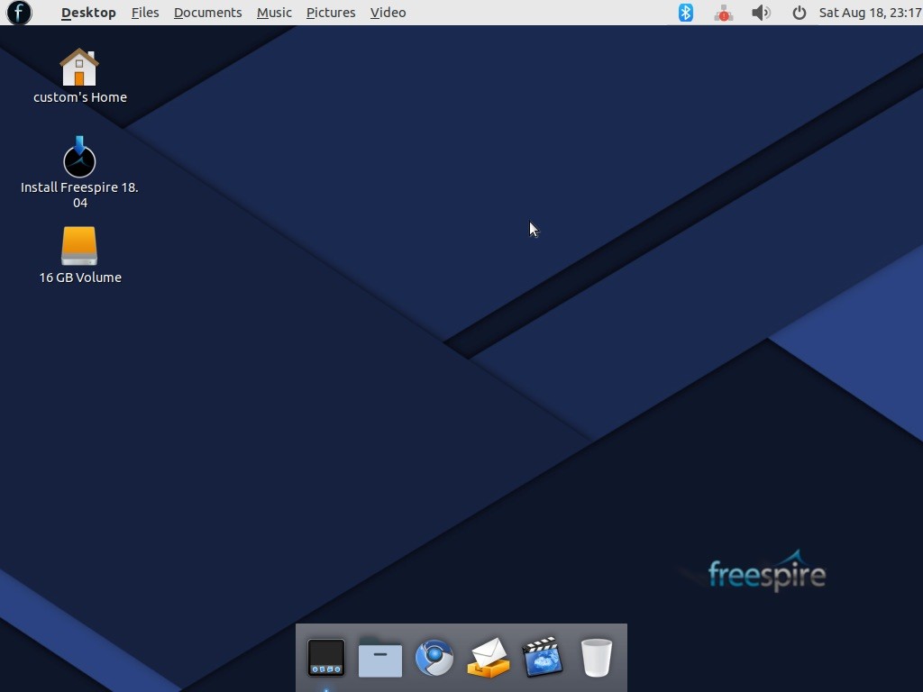Open the Trash from the dock
Viewport: 923px width, 692px height.
coord(595,658)
